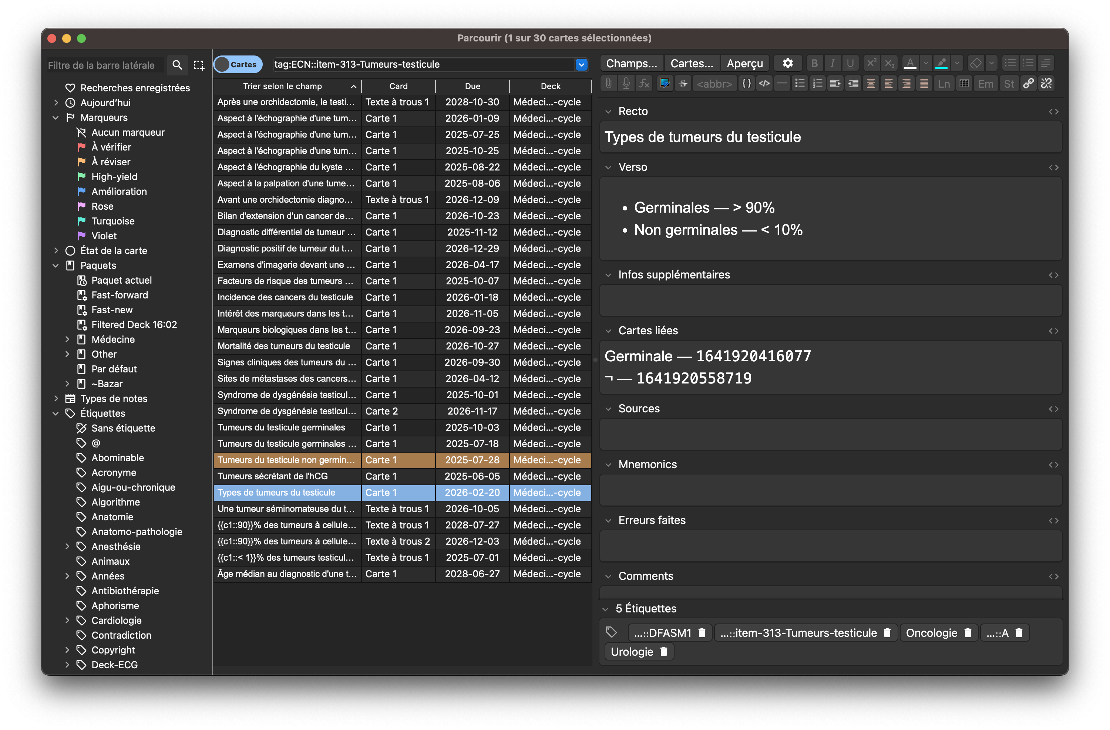Apply underline formatting

click(850, 63)
